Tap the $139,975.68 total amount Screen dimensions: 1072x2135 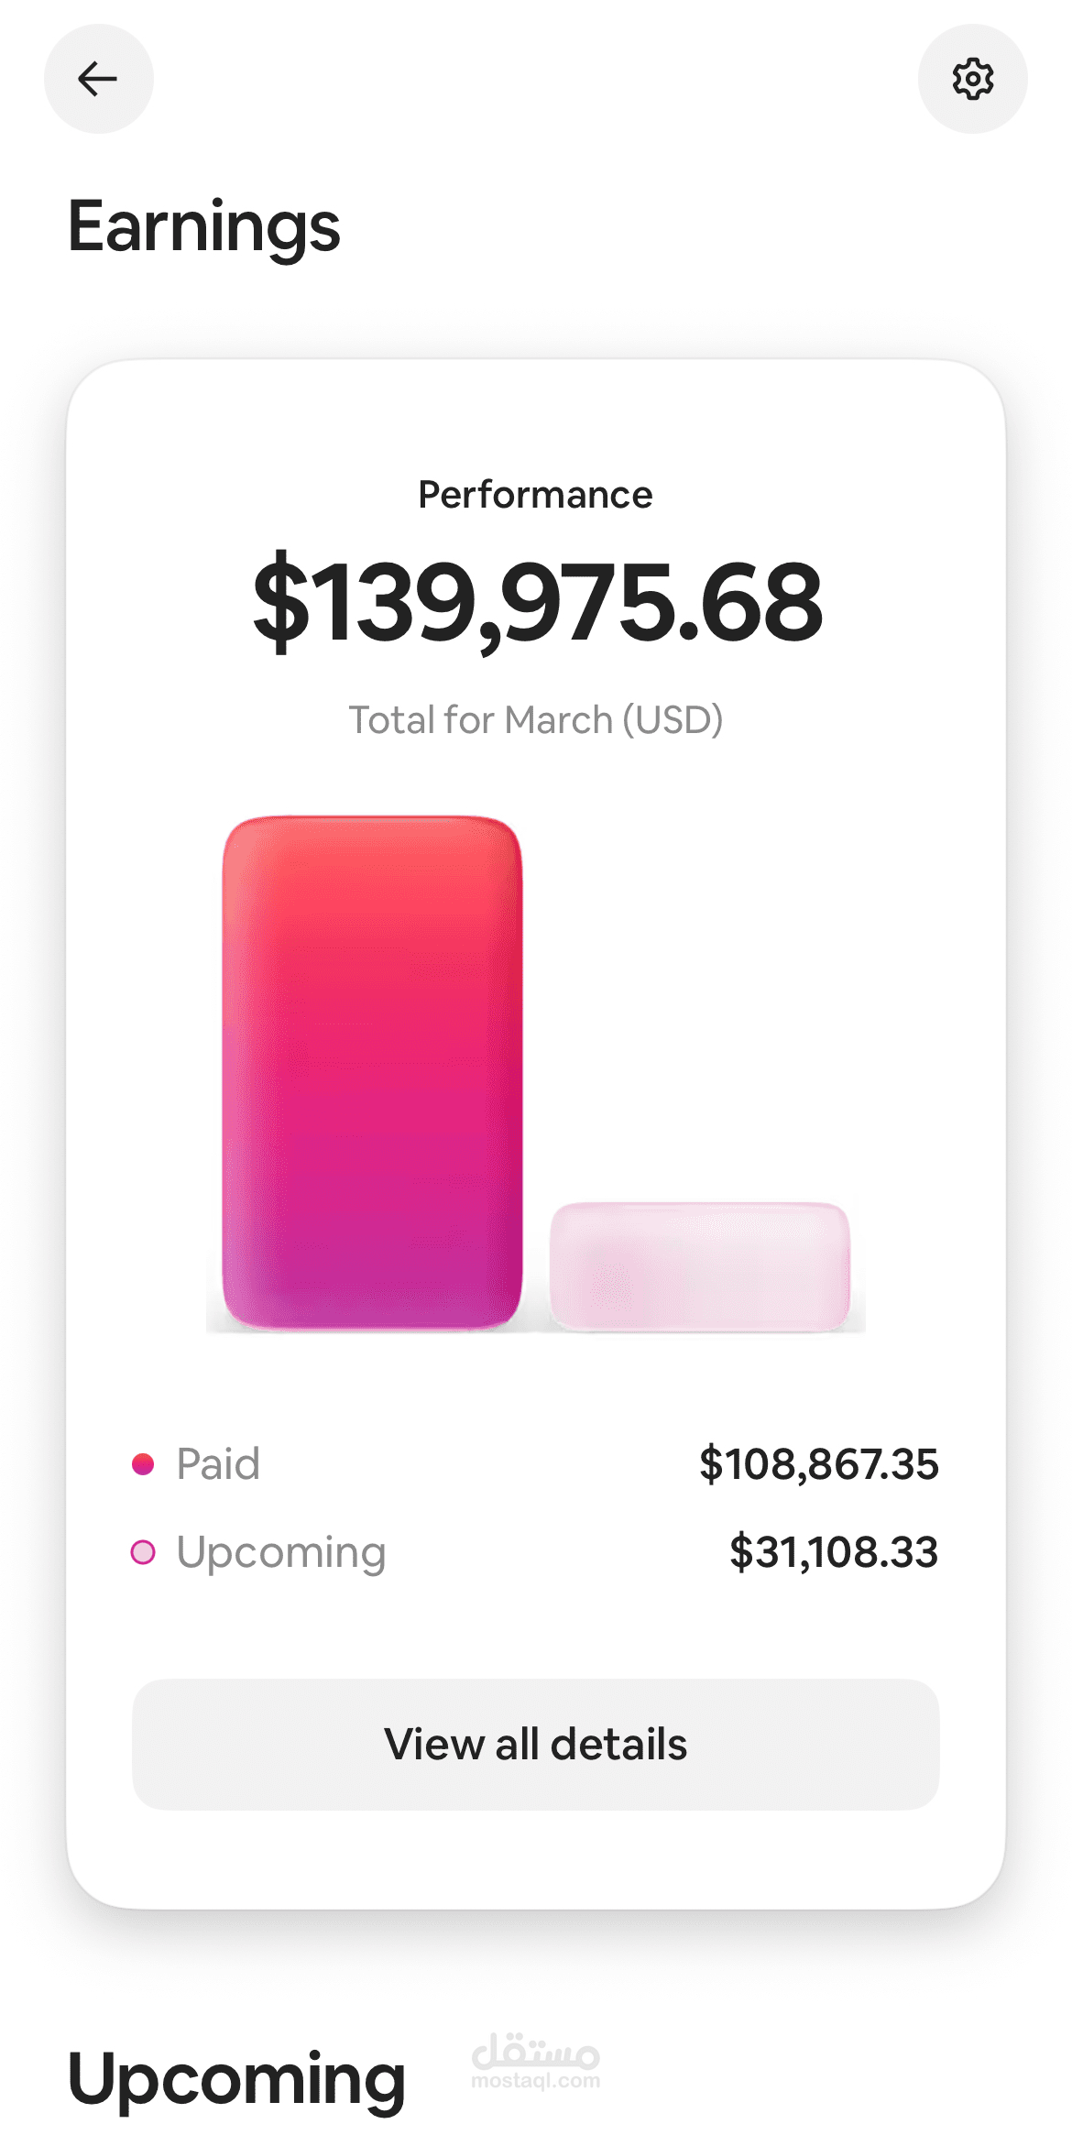pyautogui.click(x=537, y=602)
